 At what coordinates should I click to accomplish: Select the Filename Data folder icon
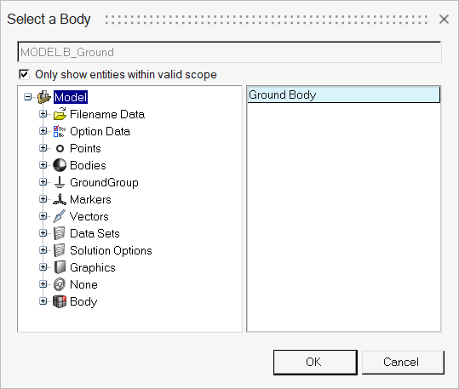coord(60,114)
